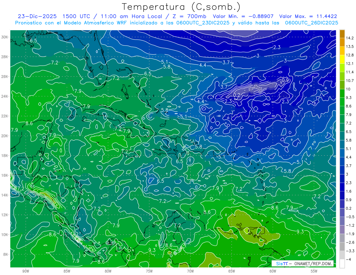Image resolution: width=356 pixels, height=275 pixels.
Task: Click the "14N" latitude axis label
Action: coord(5,195)
